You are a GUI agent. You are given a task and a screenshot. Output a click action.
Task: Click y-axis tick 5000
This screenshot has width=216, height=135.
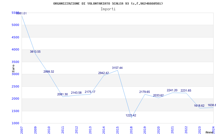pyautogui.click(x=15, y=25)
